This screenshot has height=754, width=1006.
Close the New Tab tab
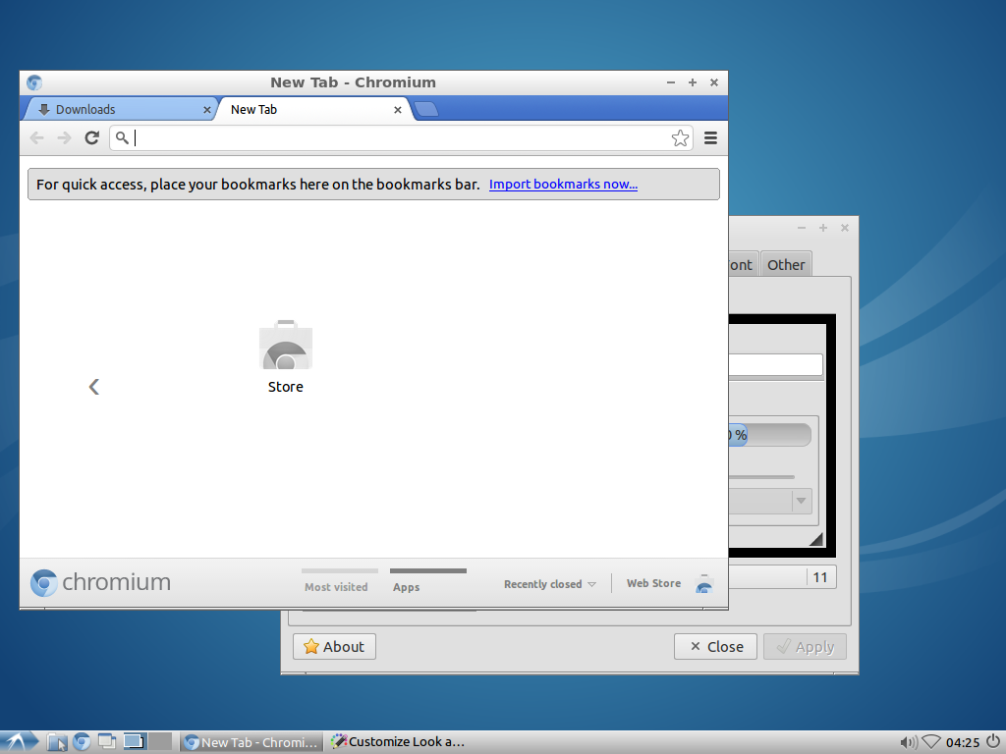click(398, 110)
